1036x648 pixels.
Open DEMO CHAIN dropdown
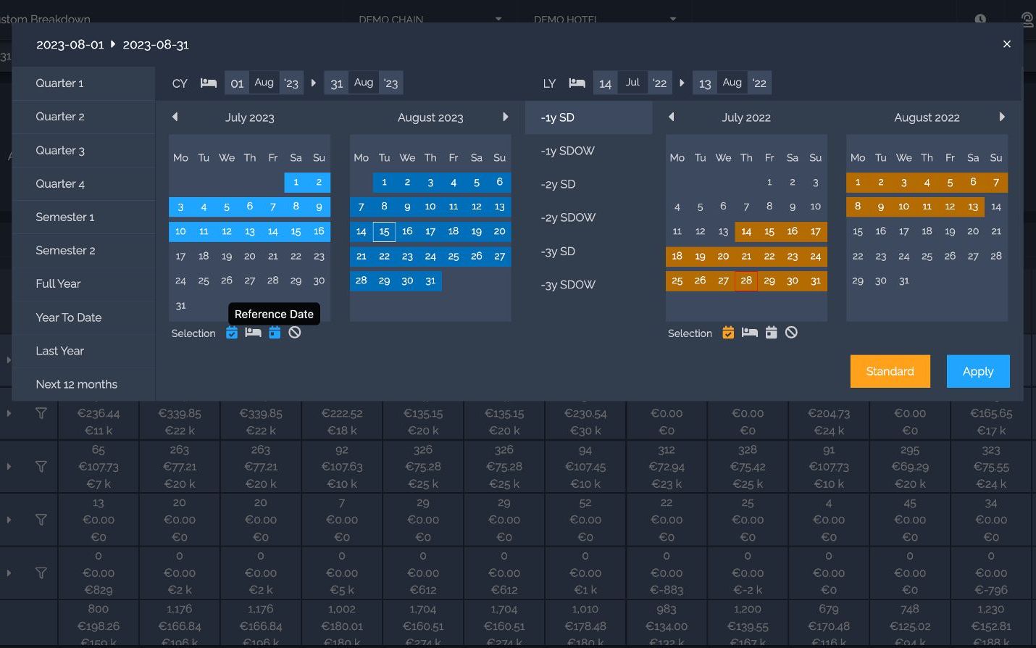pyautogui.click(x=430, y=19)
